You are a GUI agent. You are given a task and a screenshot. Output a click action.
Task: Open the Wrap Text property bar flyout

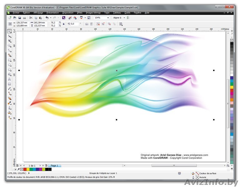121,24
